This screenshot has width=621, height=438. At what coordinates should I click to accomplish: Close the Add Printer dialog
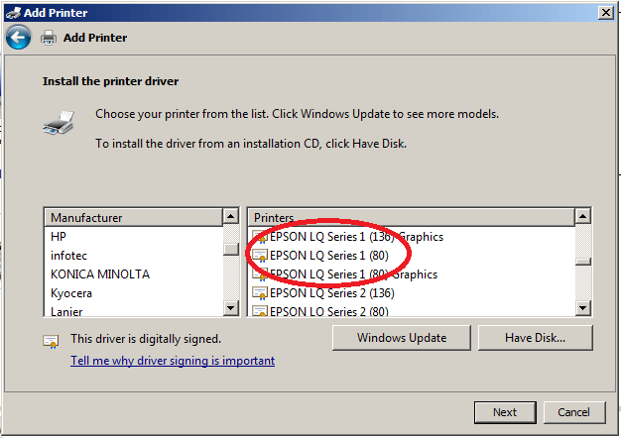[x=606, y=13]
